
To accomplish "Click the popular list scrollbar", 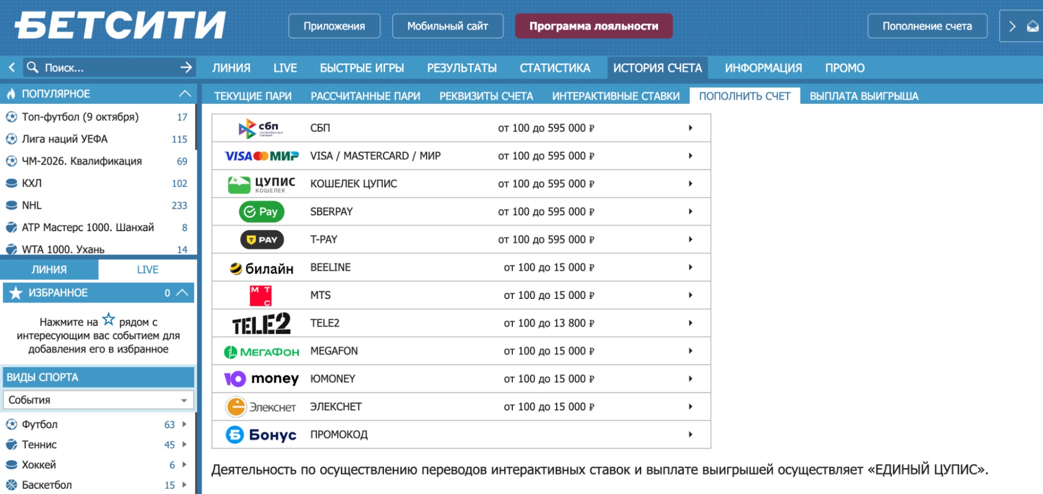I will click(196, 128).
